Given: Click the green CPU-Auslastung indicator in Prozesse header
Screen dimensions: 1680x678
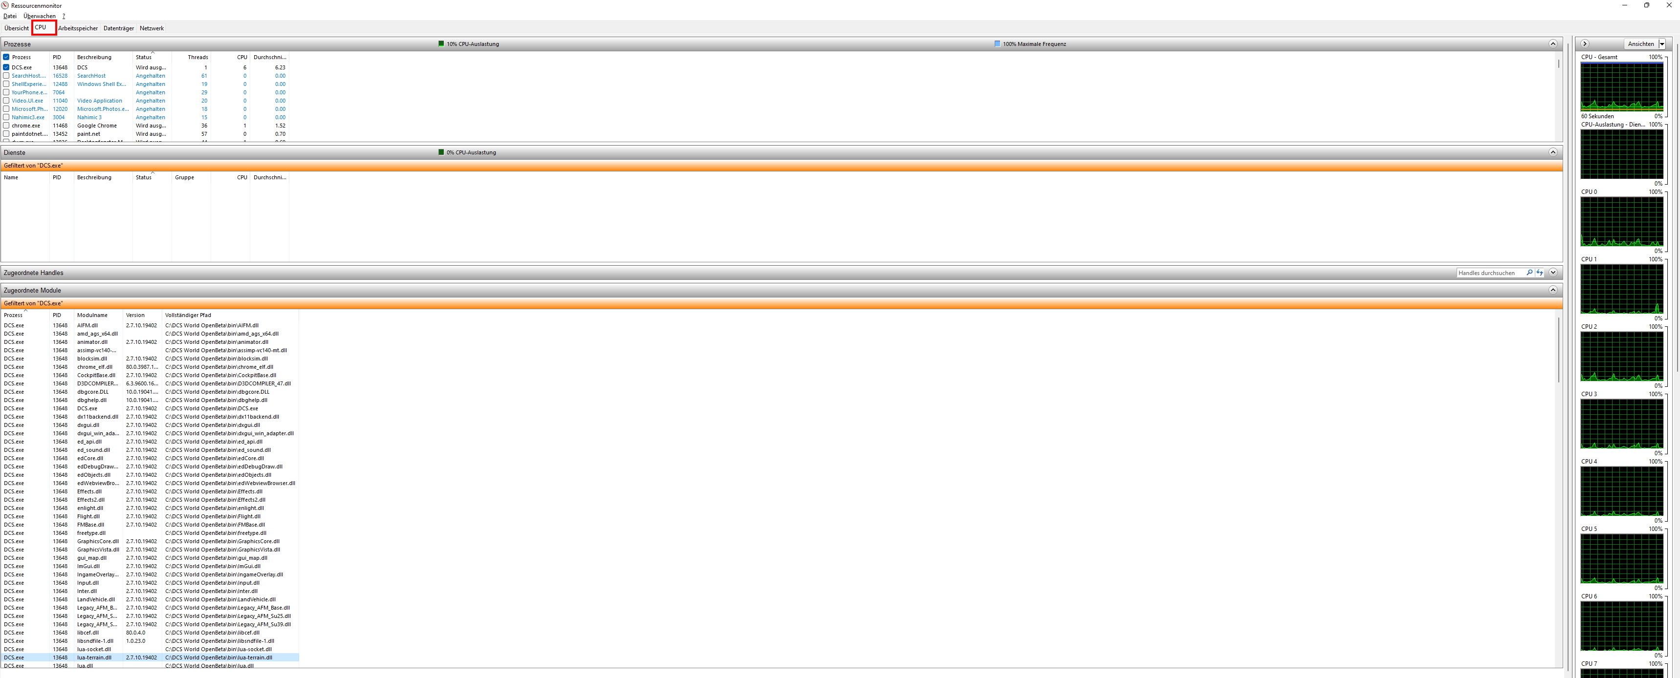Looking at the screenshot, I should [x=441, y=43].
